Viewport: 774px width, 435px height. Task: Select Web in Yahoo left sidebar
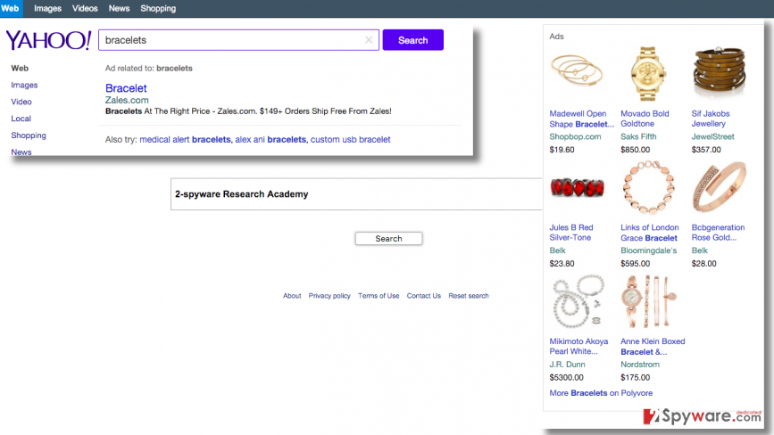[x=20, y=68]
